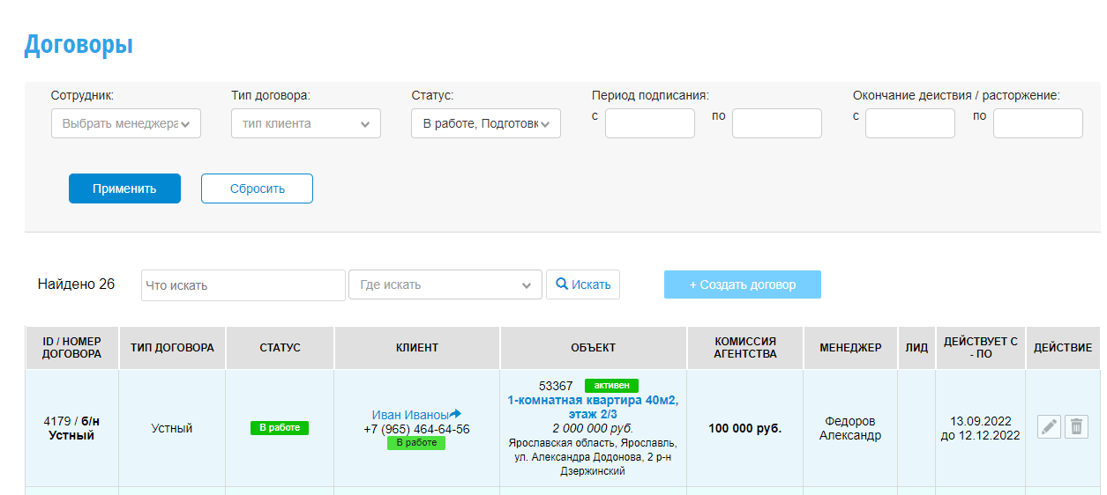Expand the Где искать dropdown
Viewport: 1107px width, 495px height.
click(x=445, y=284)
